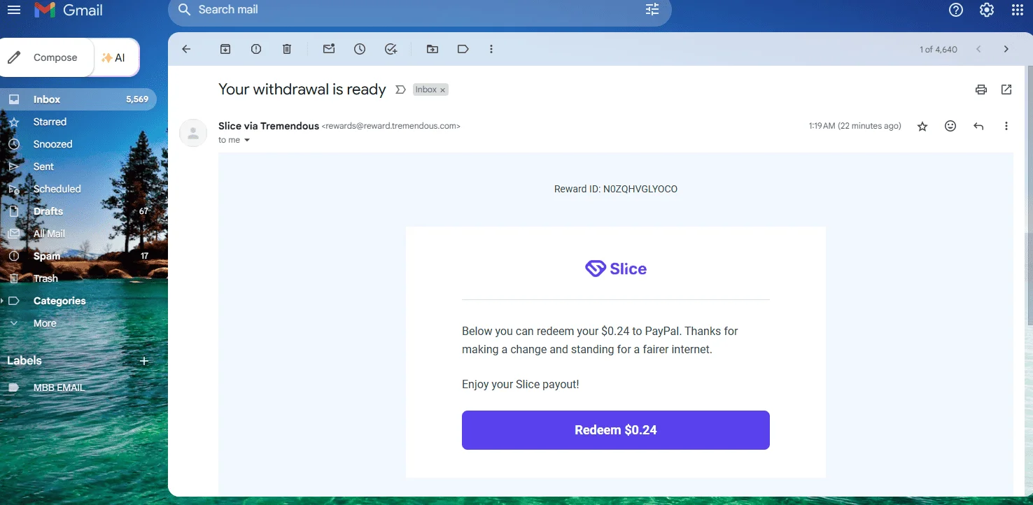
Task: Open toolbar More options menu
Action: [491, 49]
